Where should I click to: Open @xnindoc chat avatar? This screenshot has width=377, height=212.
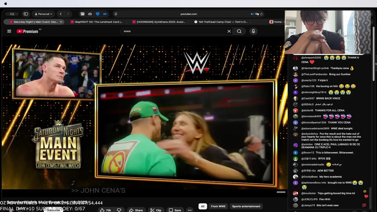[295, 145]
